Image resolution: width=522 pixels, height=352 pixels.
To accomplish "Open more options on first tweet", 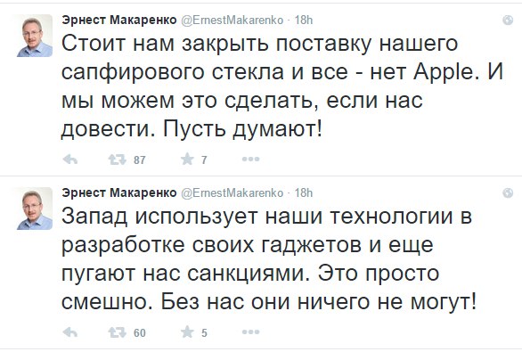I will pyautogui.click(x=250, y=160).
